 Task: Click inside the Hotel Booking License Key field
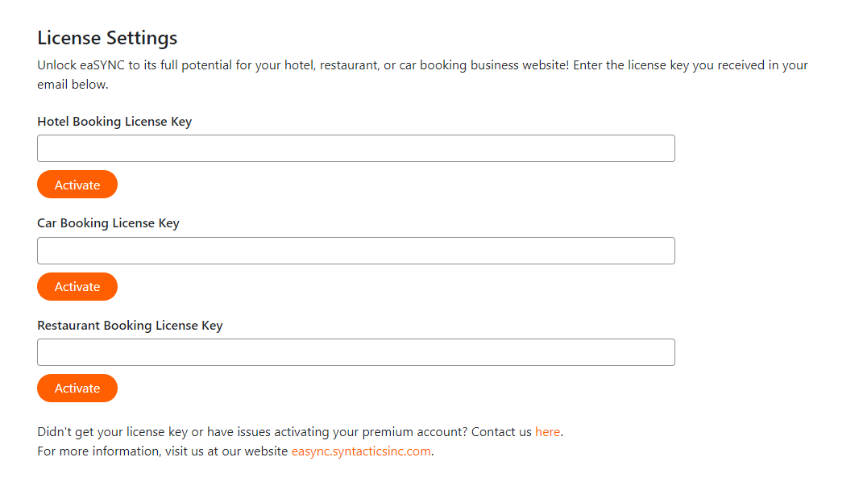coord(355,148)
